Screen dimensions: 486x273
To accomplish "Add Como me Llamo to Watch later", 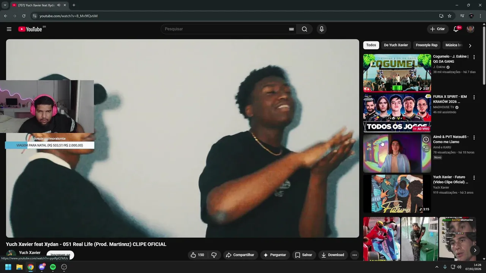I will [x=426, y=140].
